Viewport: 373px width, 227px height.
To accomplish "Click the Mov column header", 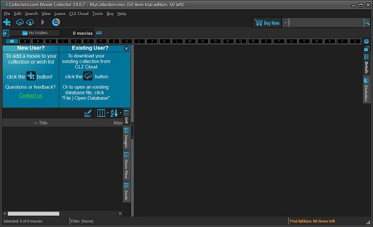I will point(118,123).
